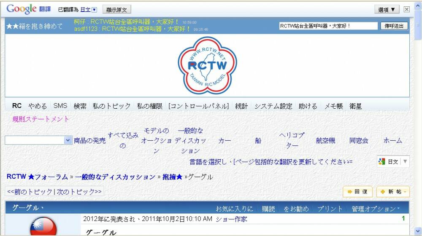Open システム設定 menu item
This screenshot has width=422, height=236.
click(273, 106)
